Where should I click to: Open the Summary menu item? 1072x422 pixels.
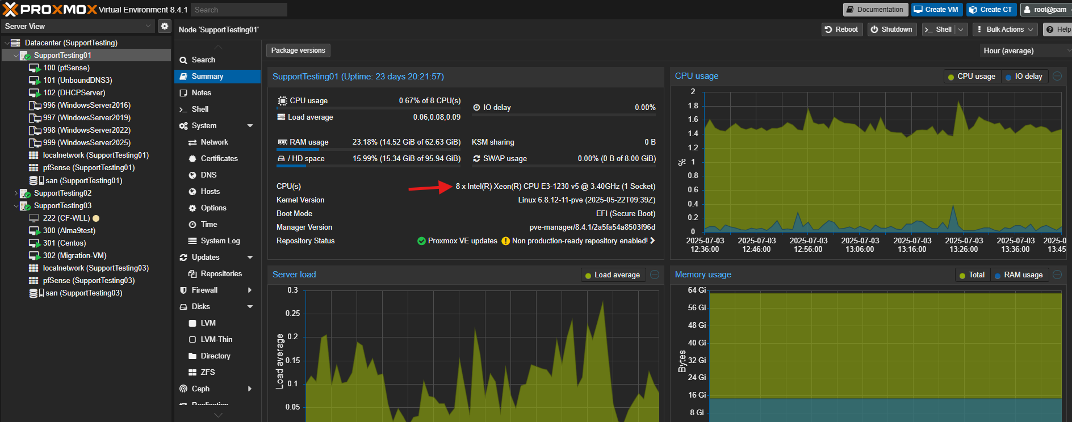click(x=217, y=76)
